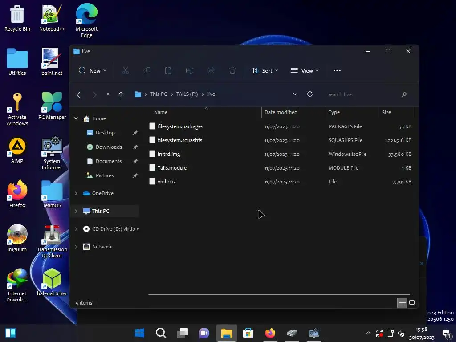Open the Utilities desktop folder

(17, 62)
